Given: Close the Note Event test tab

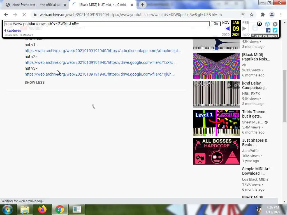Looking at the screenshot, I should 65,5.
